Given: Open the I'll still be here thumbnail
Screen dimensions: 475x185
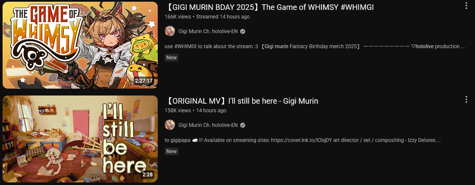Looking at the screenshot, I should click(80, 139).
